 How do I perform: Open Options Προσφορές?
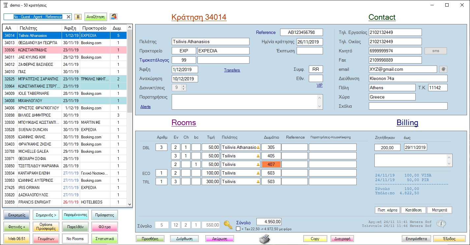[46, 227]
